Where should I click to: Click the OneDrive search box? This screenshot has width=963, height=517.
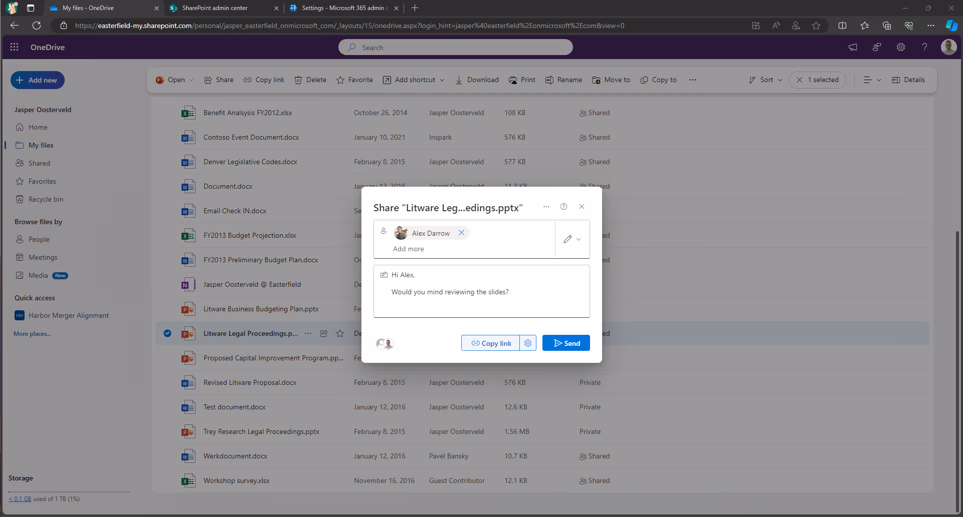pyautogui.click(x=455, y=47)
